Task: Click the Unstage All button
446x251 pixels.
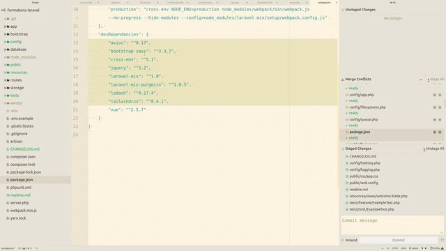Action: [433, 149]
